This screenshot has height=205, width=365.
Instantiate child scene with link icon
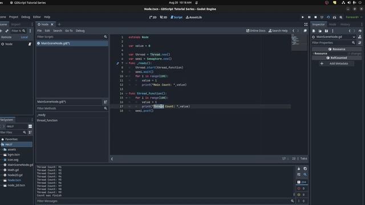pos(7,31)
